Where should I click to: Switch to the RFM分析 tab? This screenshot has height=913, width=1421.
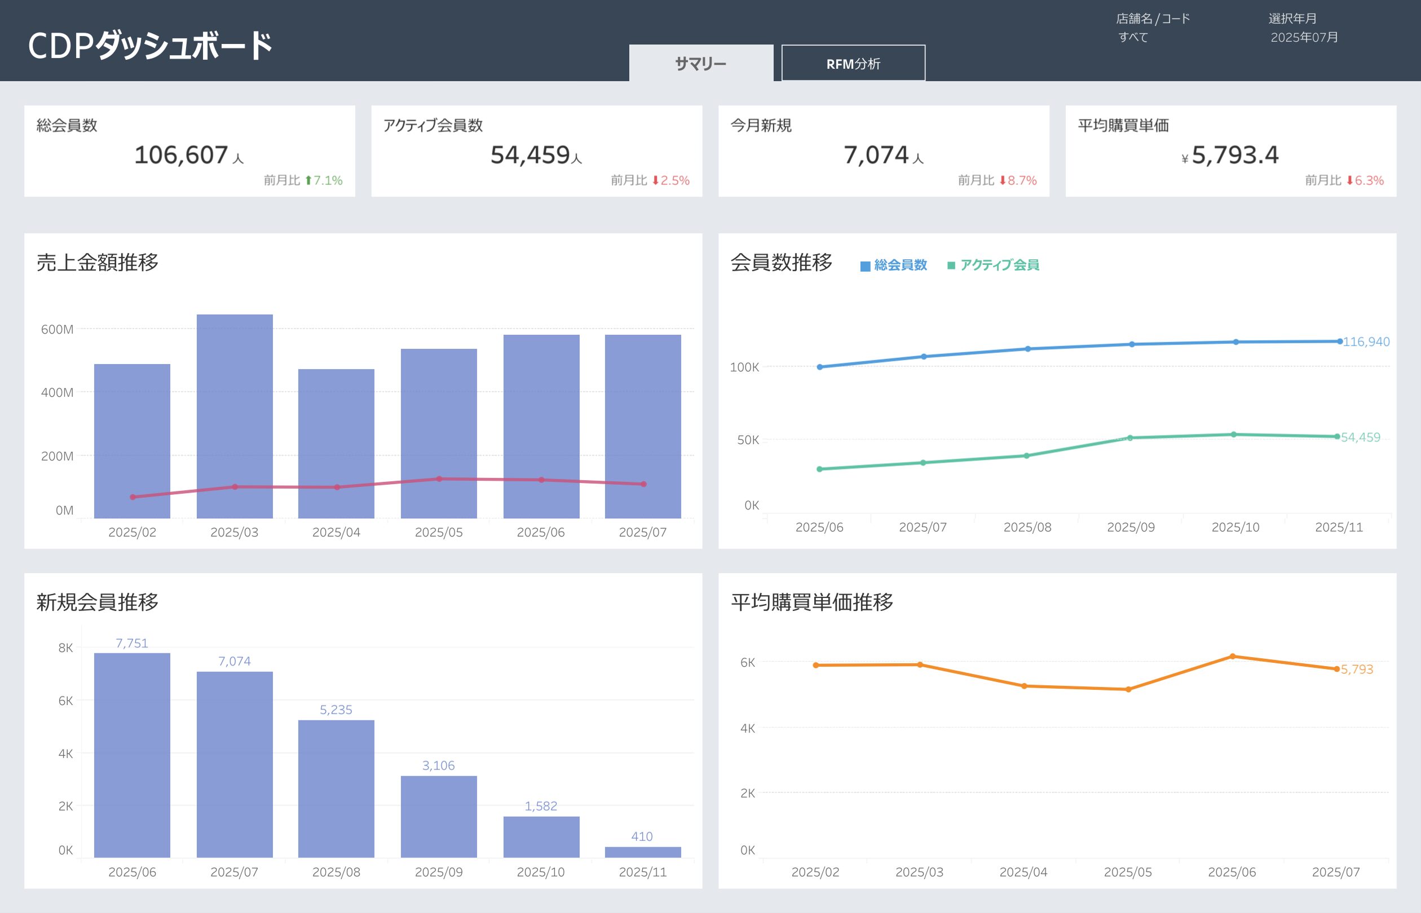click(x=853, y=64)
